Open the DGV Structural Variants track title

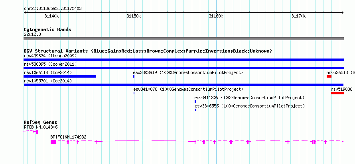pyautogui.click(x=148, y=51)
